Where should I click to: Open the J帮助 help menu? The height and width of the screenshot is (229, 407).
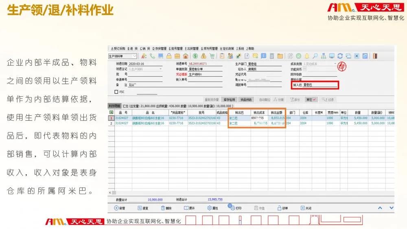point(250,48)
